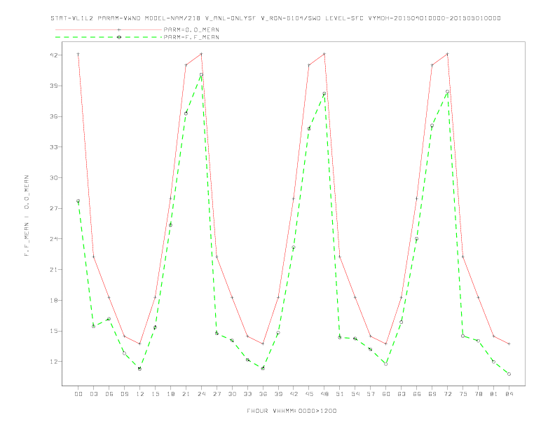Click x-axis forecast hour label 36
The image size is (555, 429).
click(x=263, y=394)
